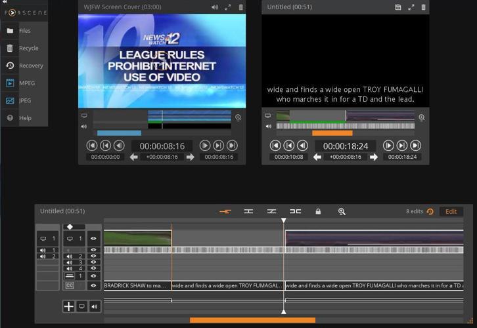Image resolution: width=477 pixels, height=328 pixels.
Task: Expand WJFW Screen Cover window to fullscreen
Action: tap(227, 7)
